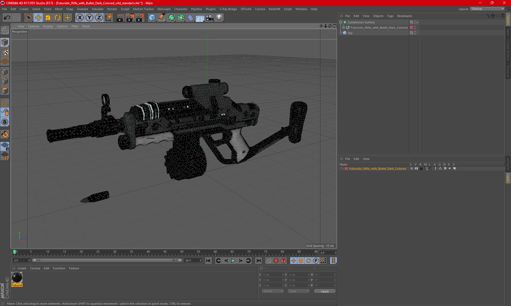Open the Layout Startup dropdown
The height and width of the screenshot is (306, 511).
coord(487,9)
